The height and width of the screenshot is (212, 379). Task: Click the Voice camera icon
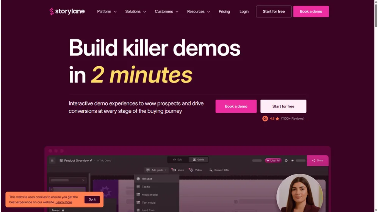point(174,170)
